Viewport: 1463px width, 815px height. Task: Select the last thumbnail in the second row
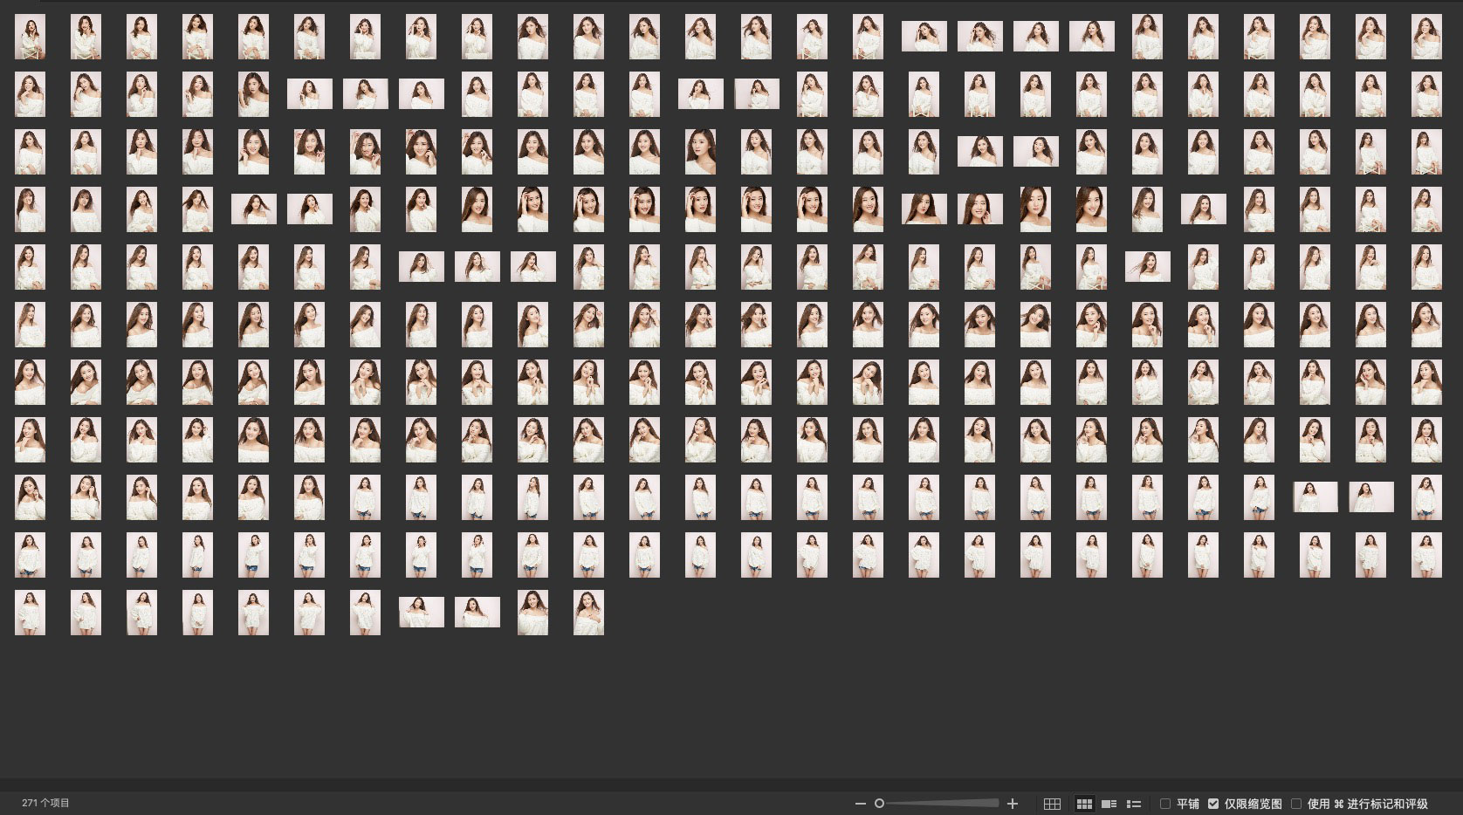pos(1426,94)
